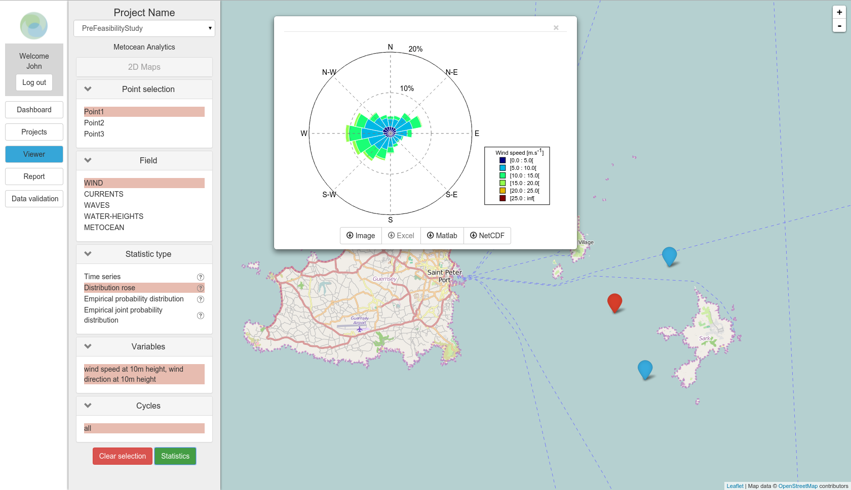Collapse the Point selection section

tap(88, 89)
